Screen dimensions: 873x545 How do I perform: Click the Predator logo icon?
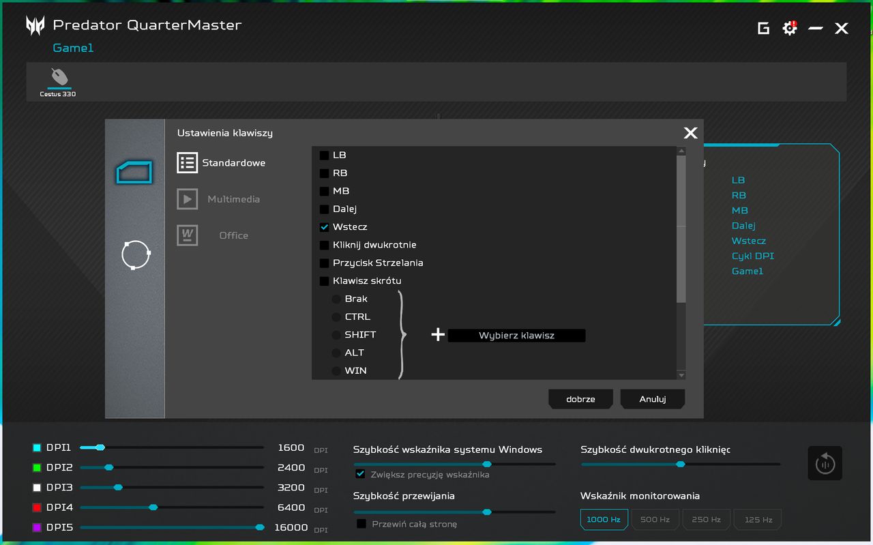click(35, 26)
